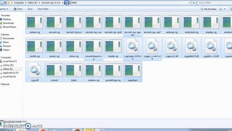Screen dimensions: 232x131
Task: Click the Burn toolbar button
Action: tap(30, 9)
